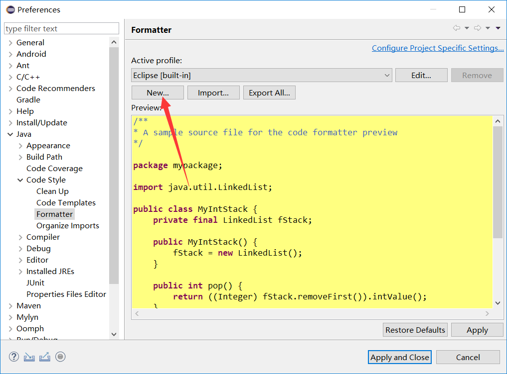Expand the Mylyn tree node
Screen dimensions: 507x374
(10, 317)
